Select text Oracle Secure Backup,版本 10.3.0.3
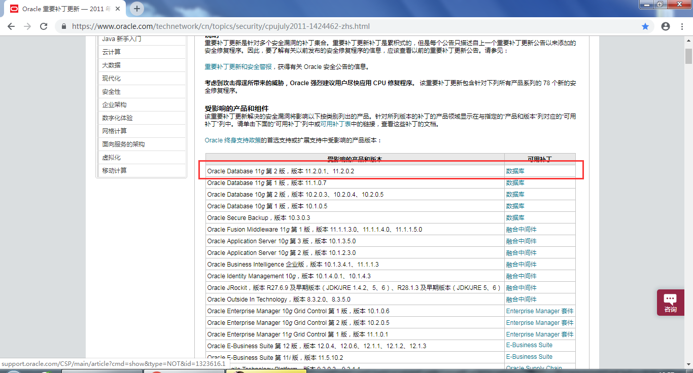The image size is (693, 373). pyautogui.click(x=259, y=218)
